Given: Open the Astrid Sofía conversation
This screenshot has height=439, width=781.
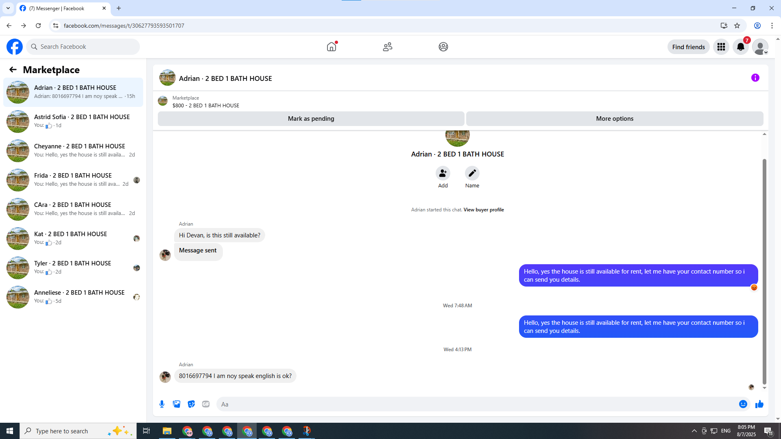Looking at the screenshot, I should [73, 122].
